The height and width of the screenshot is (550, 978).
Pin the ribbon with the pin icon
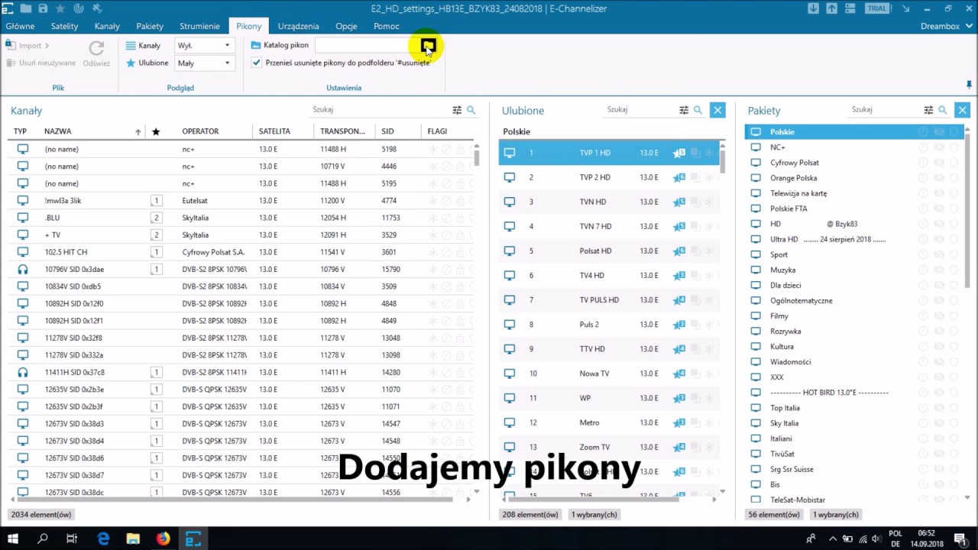pos(969,84)
